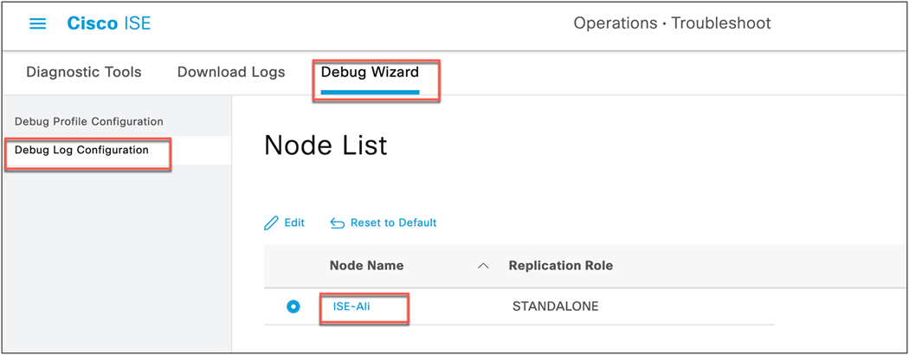Click the Replication Role column header
Screen dimensions: 909x355
tap(561, 266)
